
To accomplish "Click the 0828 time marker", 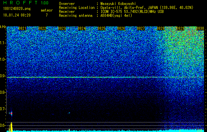I will point(161,28).
